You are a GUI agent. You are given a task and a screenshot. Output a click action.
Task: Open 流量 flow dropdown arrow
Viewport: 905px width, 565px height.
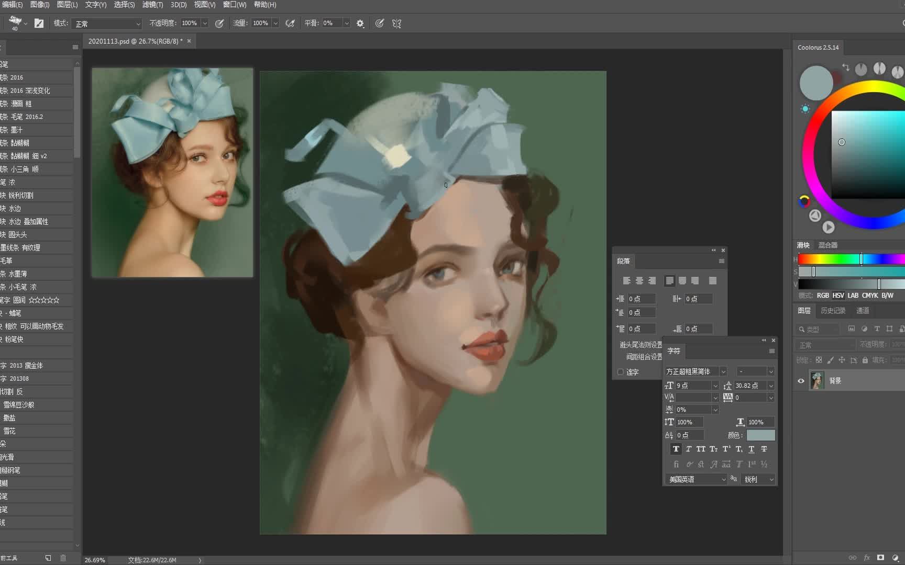pos(275,23)
